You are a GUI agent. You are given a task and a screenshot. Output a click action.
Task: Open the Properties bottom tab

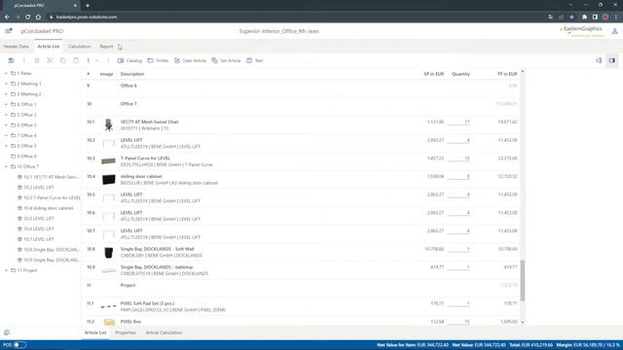click(x=126, y=332)
